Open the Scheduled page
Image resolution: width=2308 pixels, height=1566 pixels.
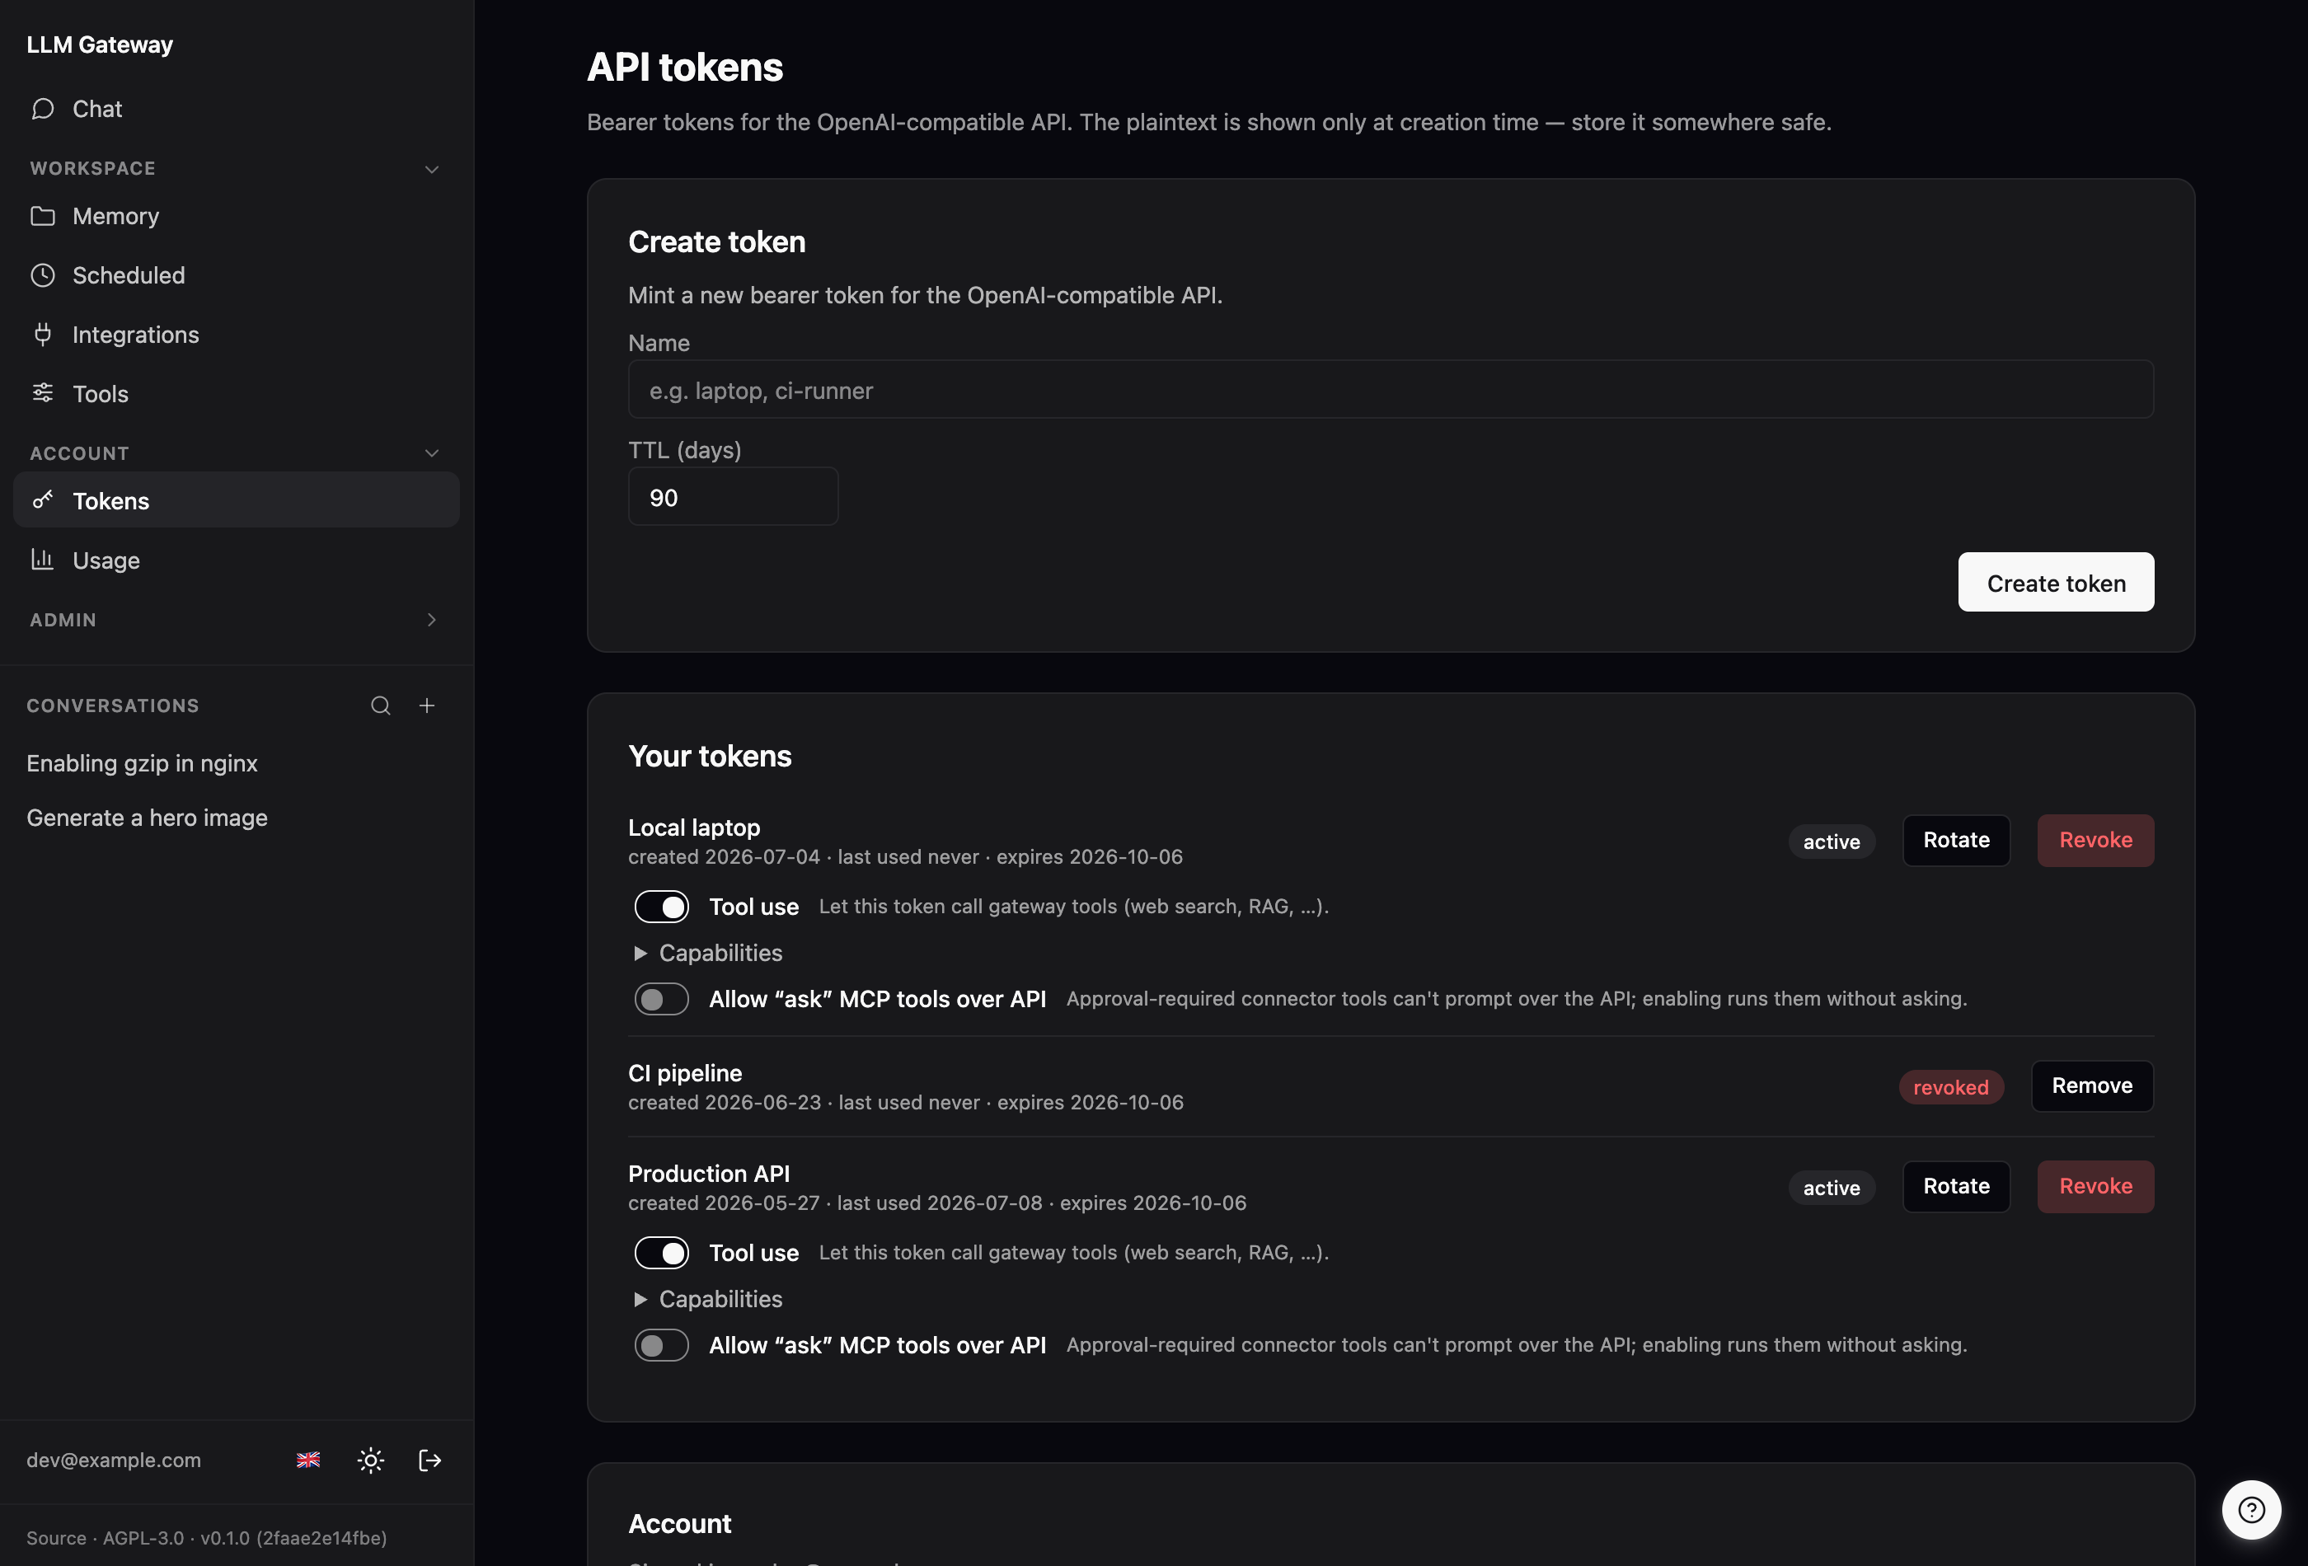[237, 275]
